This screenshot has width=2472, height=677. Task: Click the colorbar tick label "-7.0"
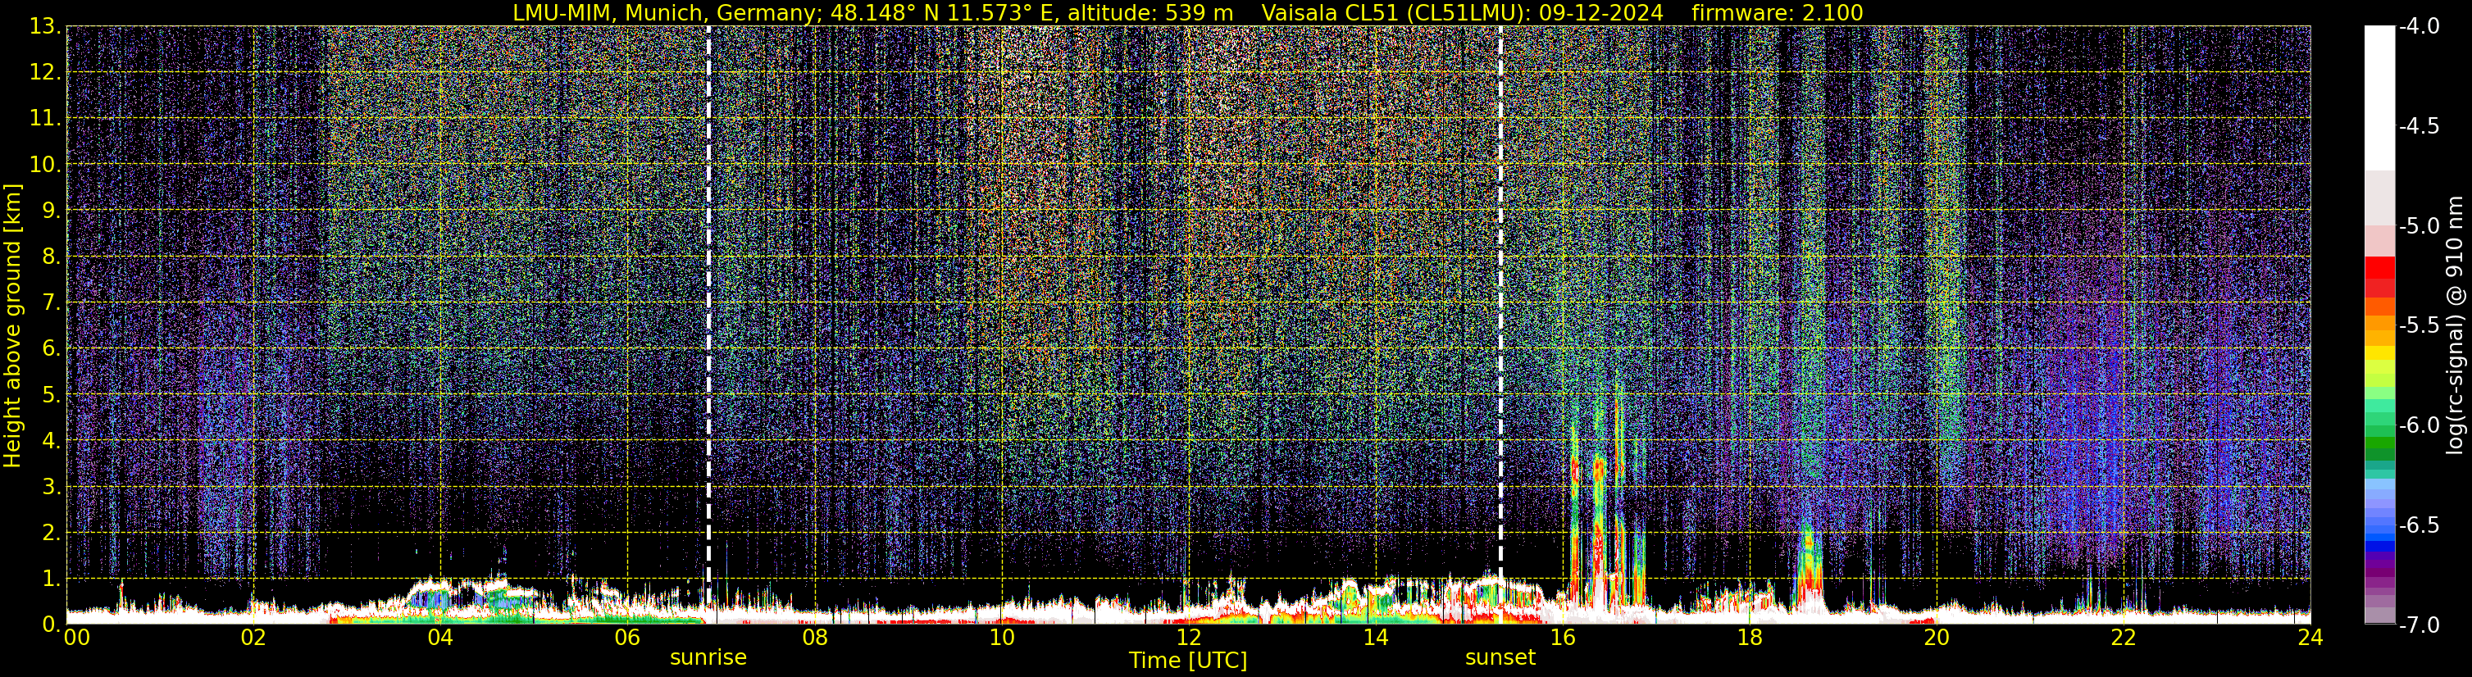[x=2418, y=625]
